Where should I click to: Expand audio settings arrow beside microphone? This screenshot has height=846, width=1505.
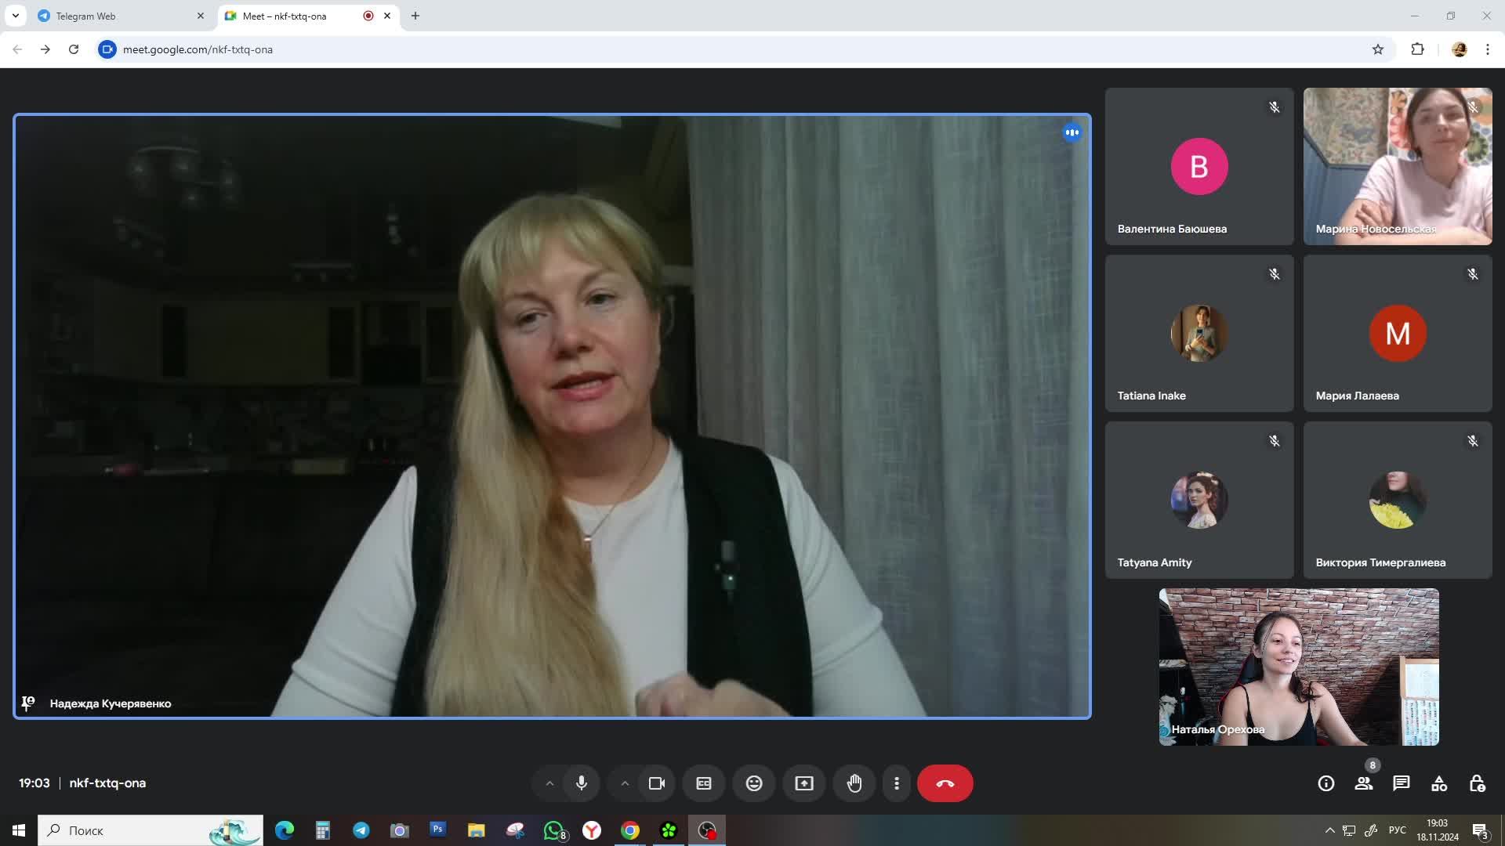tap(549, 783)
